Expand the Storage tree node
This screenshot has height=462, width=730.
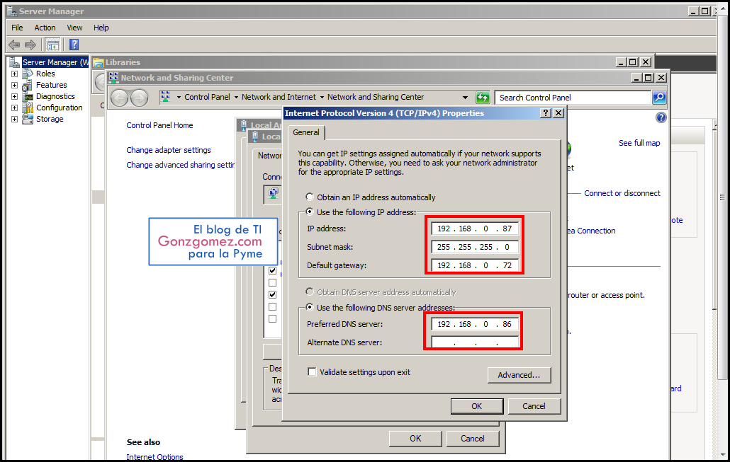click(x=14, y=119)
